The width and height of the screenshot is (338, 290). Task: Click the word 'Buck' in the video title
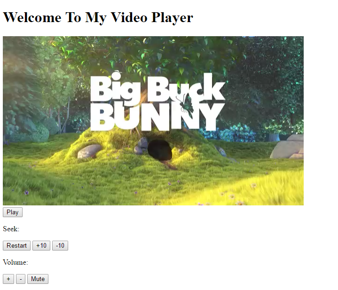186,88
